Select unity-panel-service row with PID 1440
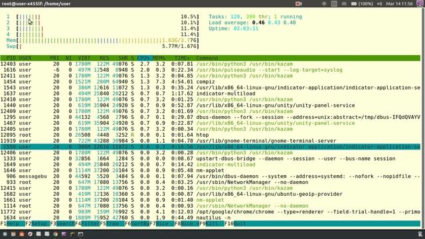Image resolution: width=425 pixels, height=239 pixels. [x=211, y=106]
